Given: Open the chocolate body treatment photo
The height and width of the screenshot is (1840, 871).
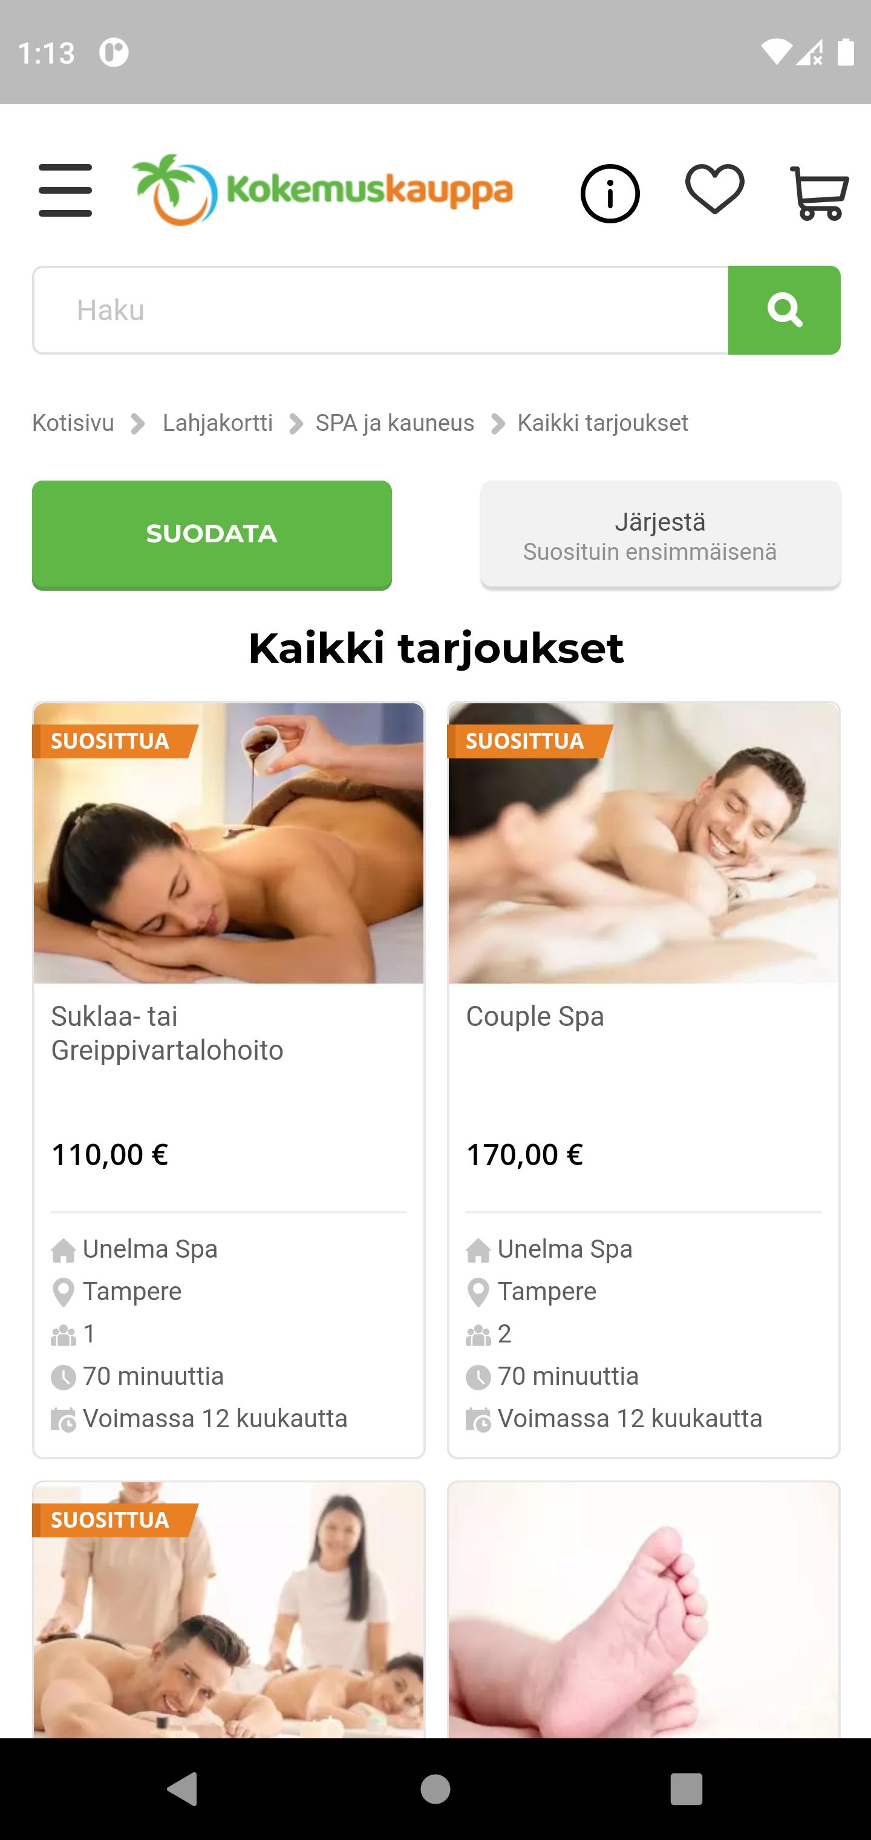Looking at the screenshot, I should point(229,843).
